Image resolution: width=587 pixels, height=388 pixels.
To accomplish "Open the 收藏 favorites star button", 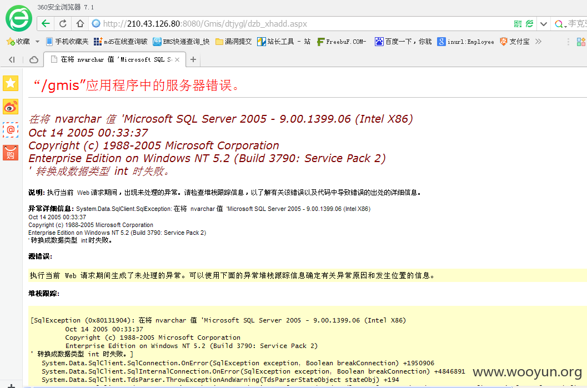I will point(18,42).
